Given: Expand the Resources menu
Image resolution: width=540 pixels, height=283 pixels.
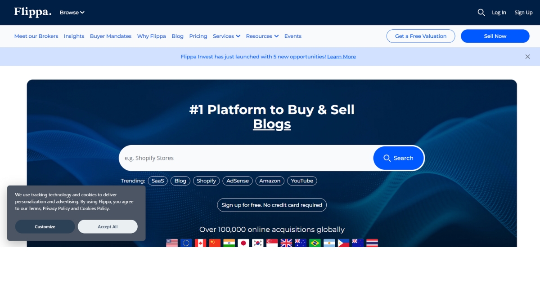Looking at the screenshot, I should pos(262,36).
